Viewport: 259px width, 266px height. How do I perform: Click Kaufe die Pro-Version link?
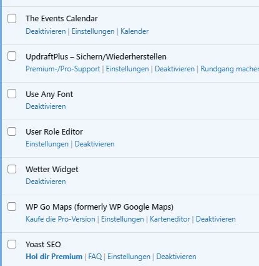point(61,219)
